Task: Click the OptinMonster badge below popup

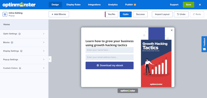Action: pos(128,91)
